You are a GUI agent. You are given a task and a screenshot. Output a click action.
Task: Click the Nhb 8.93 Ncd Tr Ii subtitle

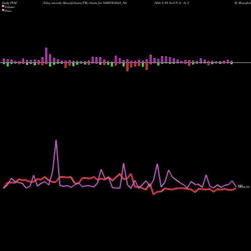pyautogui.click(x=171, y=3)
